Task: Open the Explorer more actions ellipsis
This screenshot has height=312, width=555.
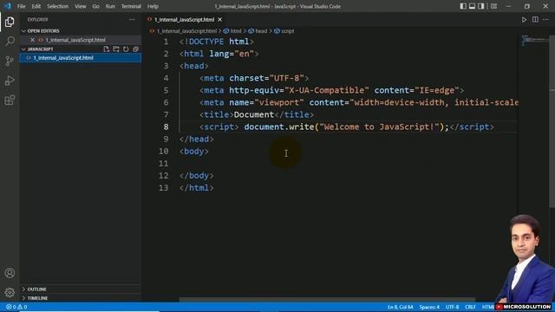Action: 132,20
